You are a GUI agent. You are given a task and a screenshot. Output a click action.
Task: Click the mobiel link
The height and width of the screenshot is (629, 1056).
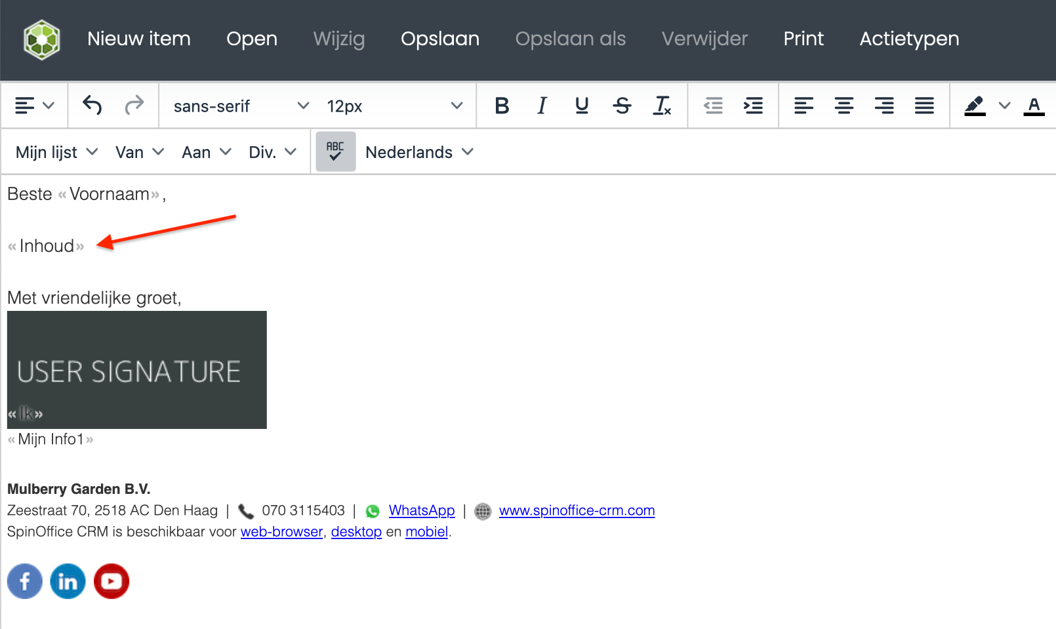(427, 531)
